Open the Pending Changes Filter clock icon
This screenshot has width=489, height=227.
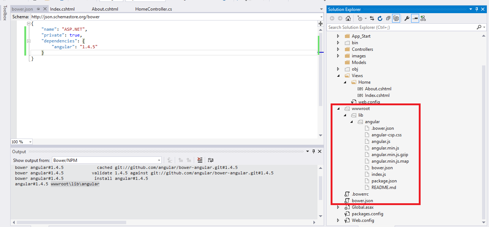[x=360, y=19]
